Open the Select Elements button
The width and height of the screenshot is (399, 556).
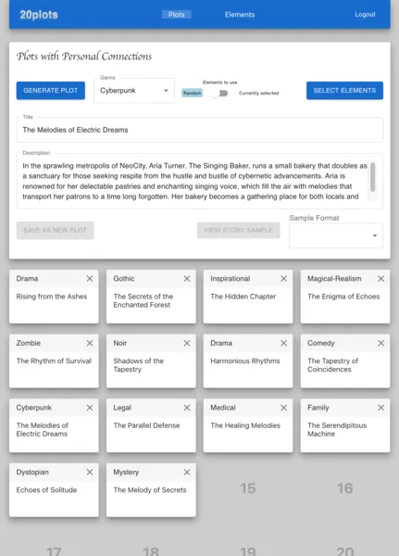[344, 91]
